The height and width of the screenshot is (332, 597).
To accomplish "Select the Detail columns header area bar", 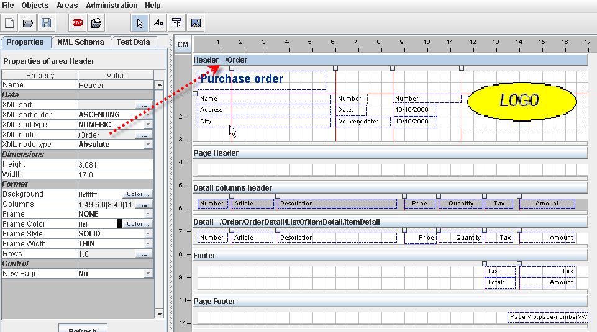I will 390,188.
